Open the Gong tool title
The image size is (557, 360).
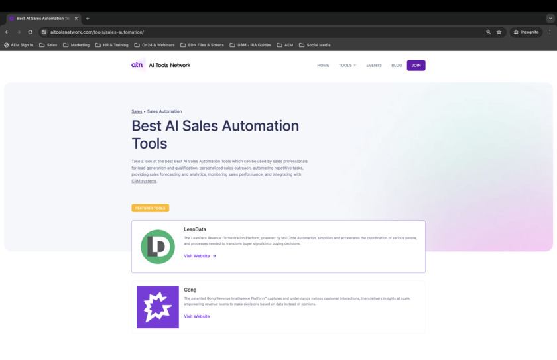(190, 290)
